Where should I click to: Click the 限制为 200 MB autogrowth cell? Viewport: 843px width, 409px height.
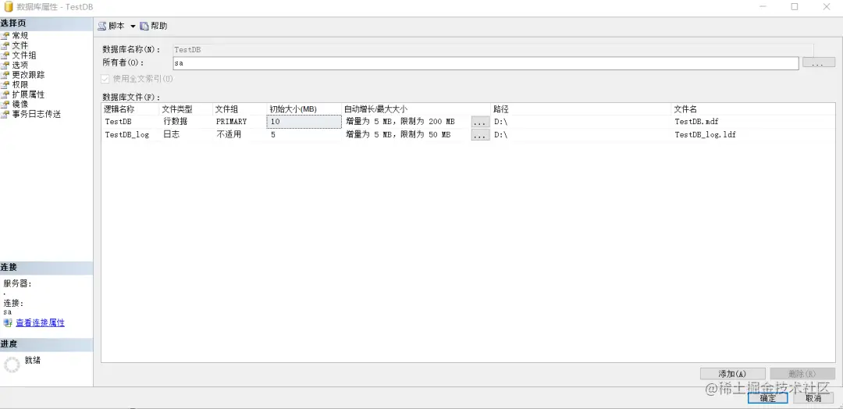[406, 122]
